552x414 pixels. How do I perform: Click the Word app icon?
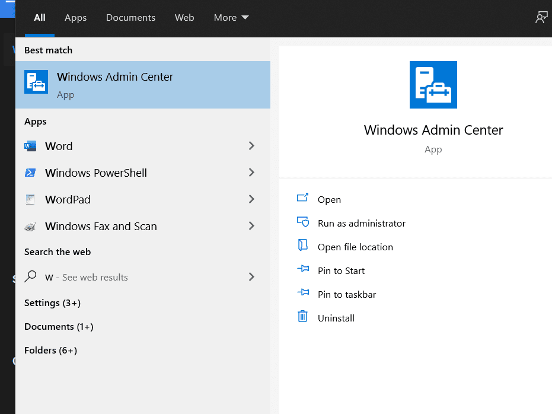tap(30, 146)
